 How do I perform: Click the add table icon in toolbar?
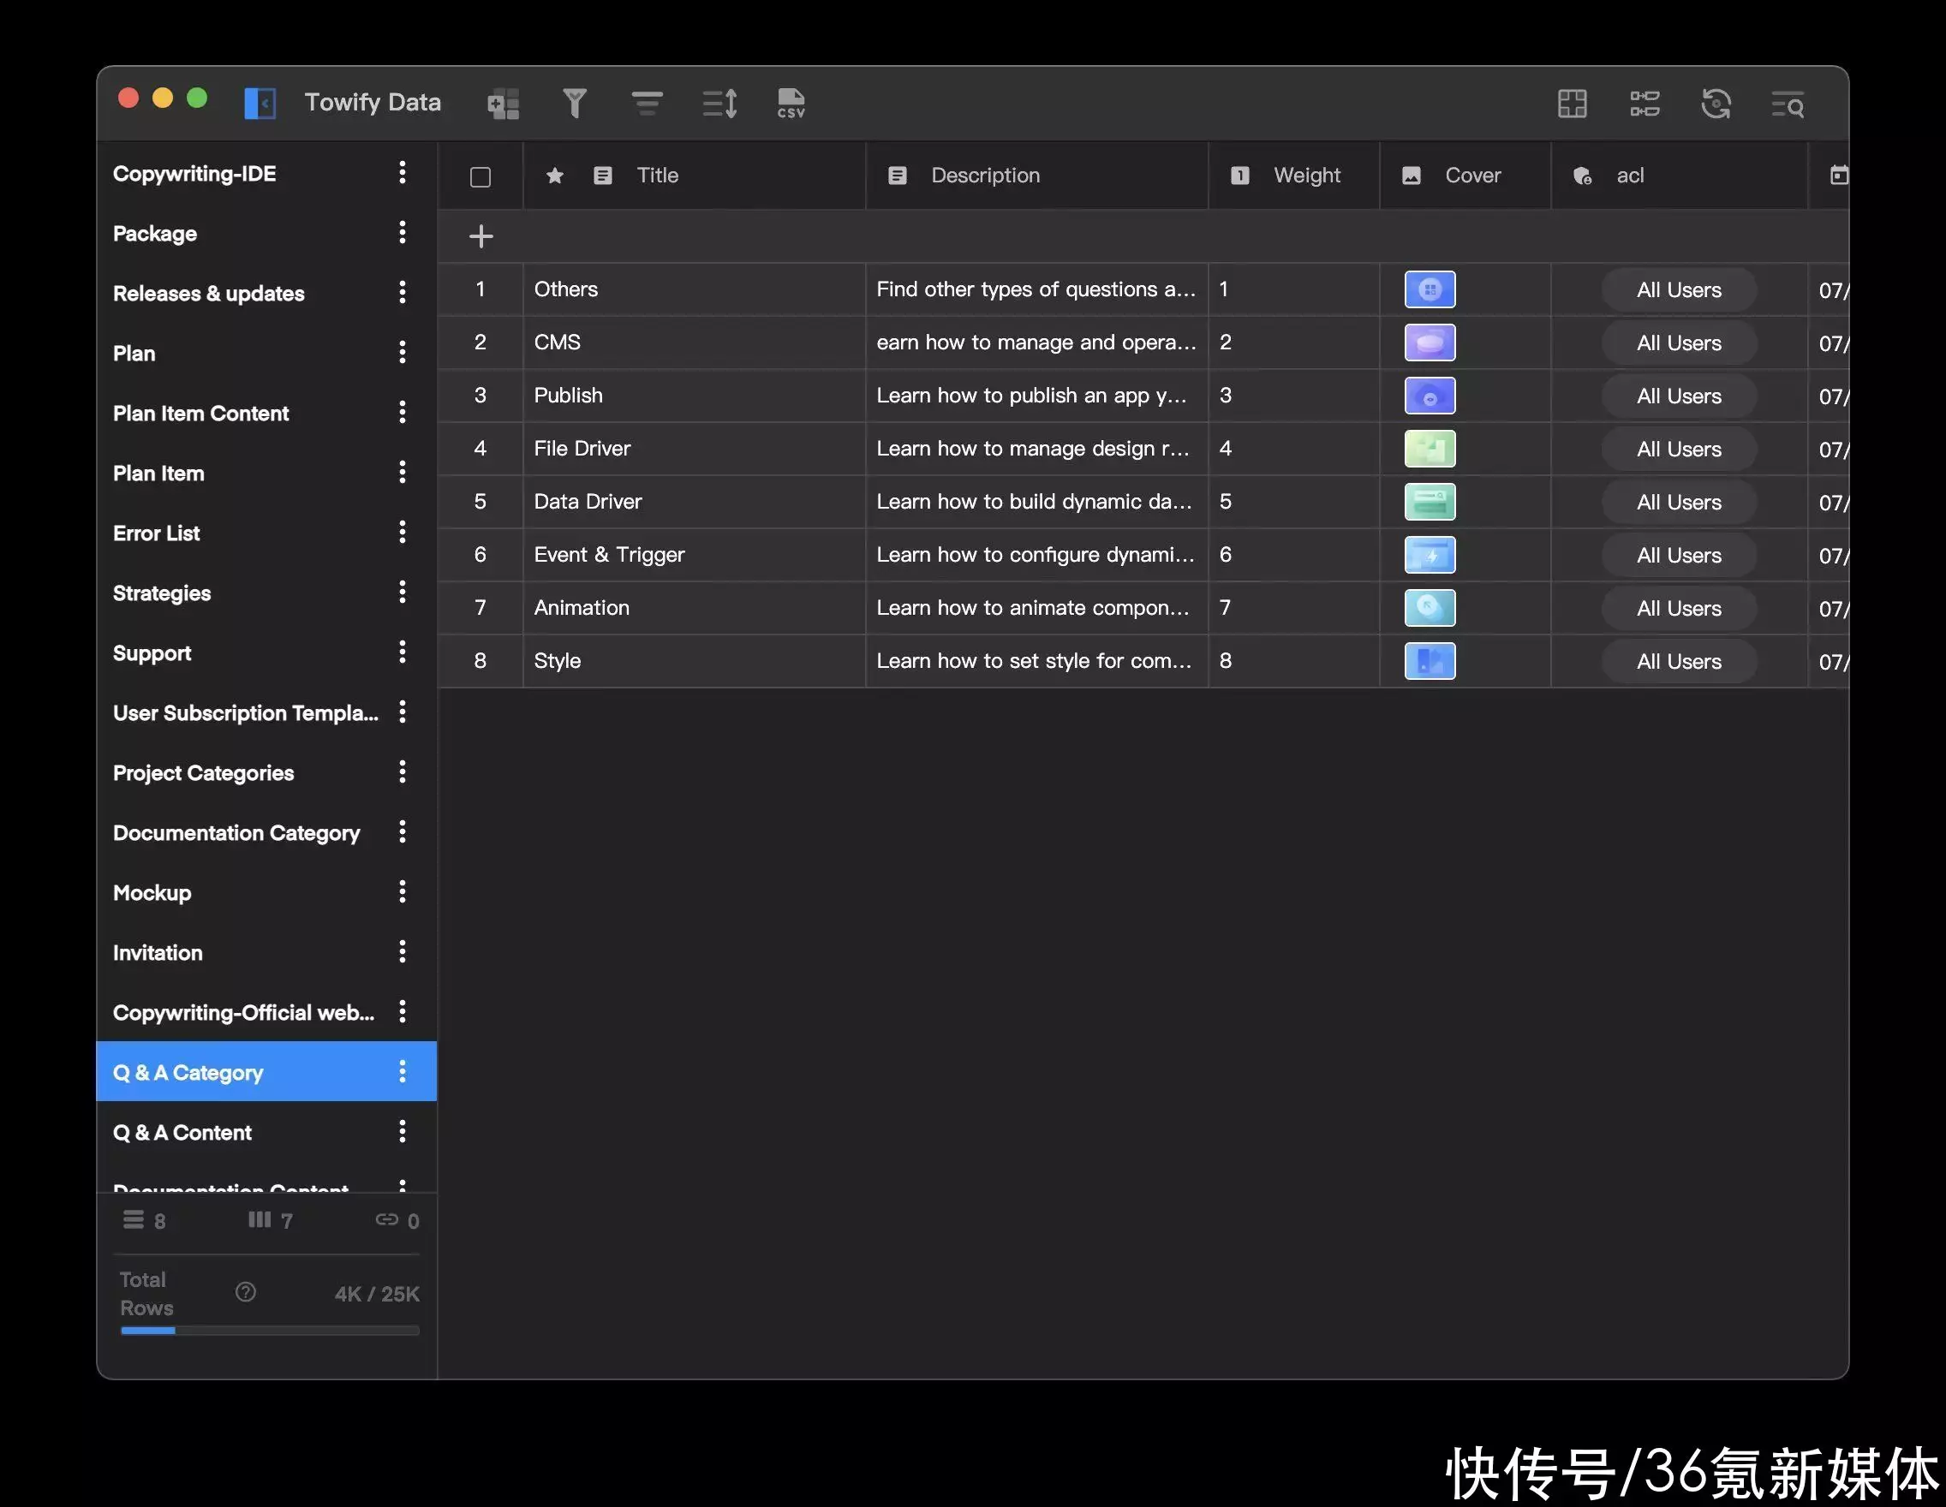pyautogui.click(x=504, y=104)
